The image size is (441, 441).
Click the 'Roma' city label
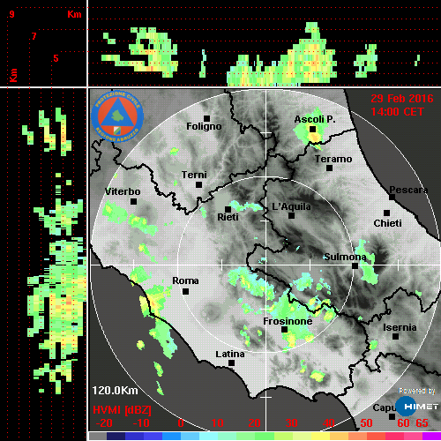185,280
